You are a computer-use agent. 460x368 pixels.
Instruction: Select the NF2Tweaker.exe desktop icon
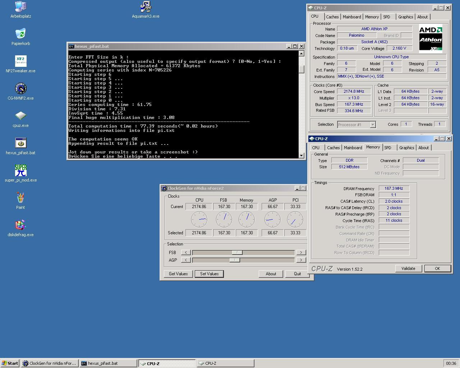click(x=20, y=64)
